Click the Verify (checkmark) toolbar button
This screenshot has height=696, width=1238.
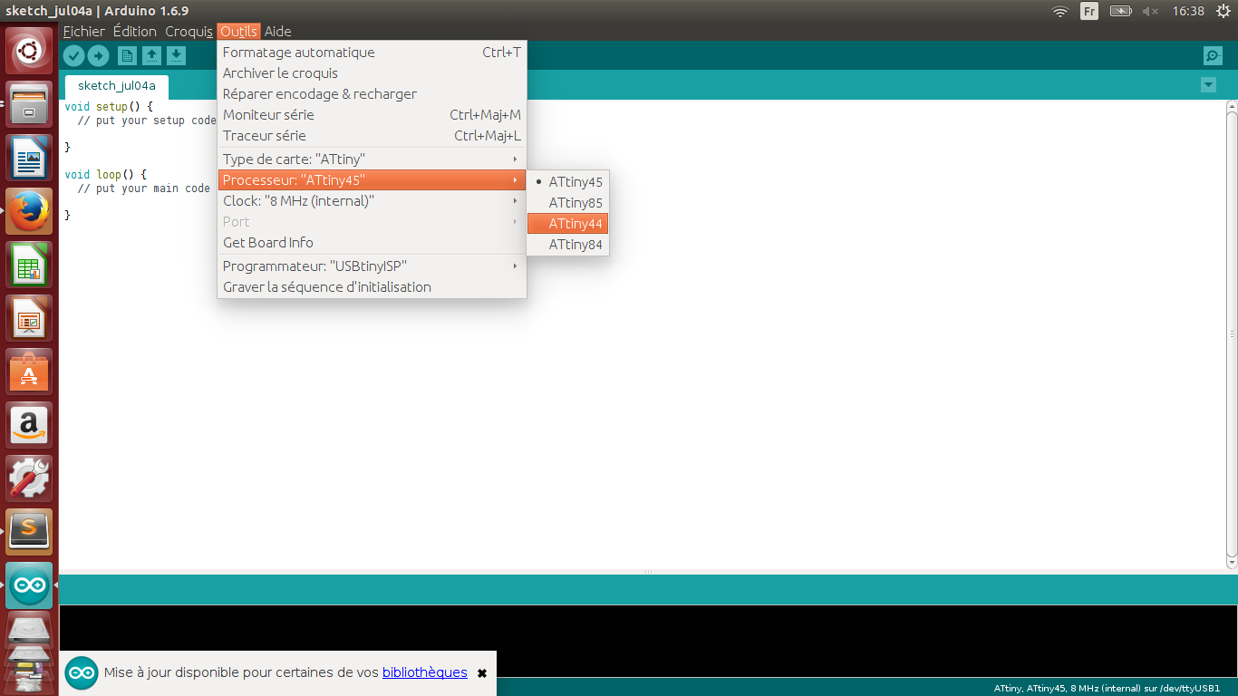pos(74,56)
